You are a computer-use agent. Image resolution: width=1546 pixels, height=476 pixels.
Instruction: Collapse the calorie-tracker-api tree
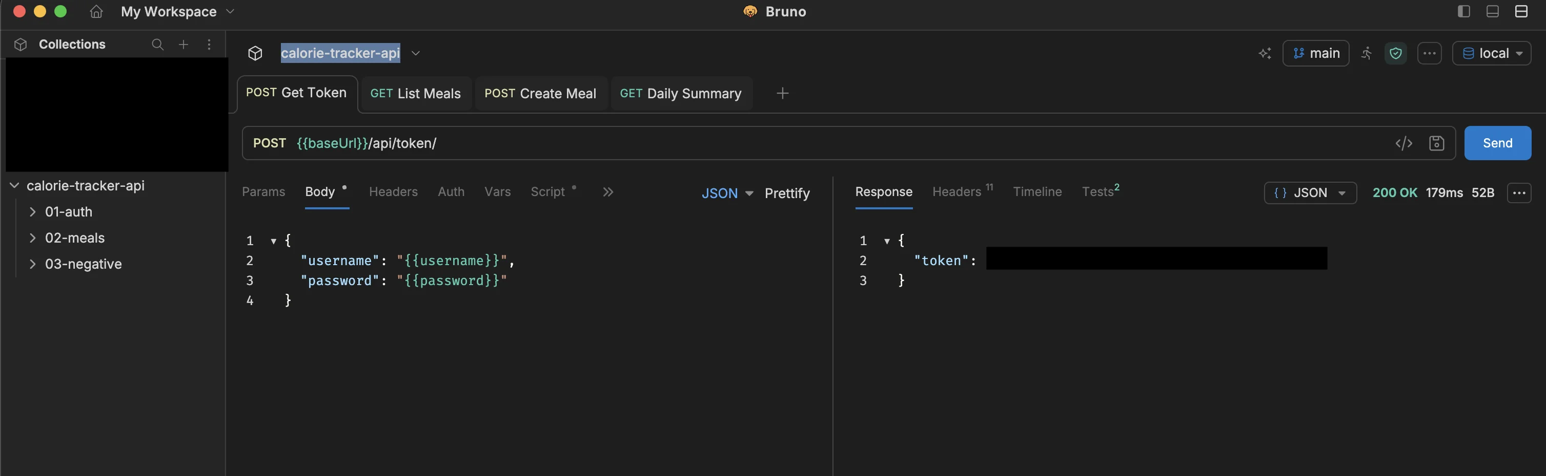[x=14, y=186]
